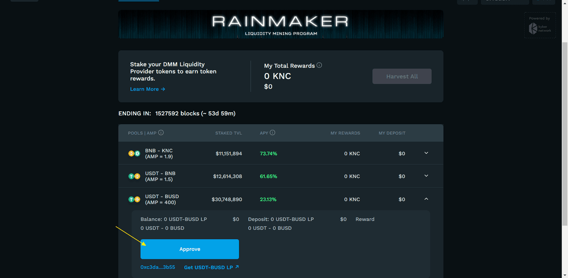
Task: Click the Approve button
Action: point(190,249)
